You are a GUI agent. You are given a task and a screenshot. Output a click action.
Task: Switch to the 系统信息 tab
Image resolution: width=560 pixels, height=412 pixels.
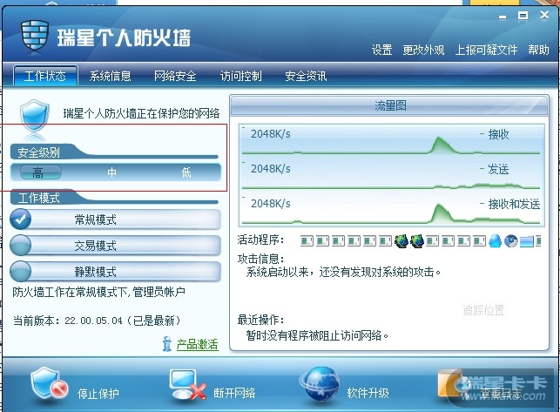tap(110, 76)
